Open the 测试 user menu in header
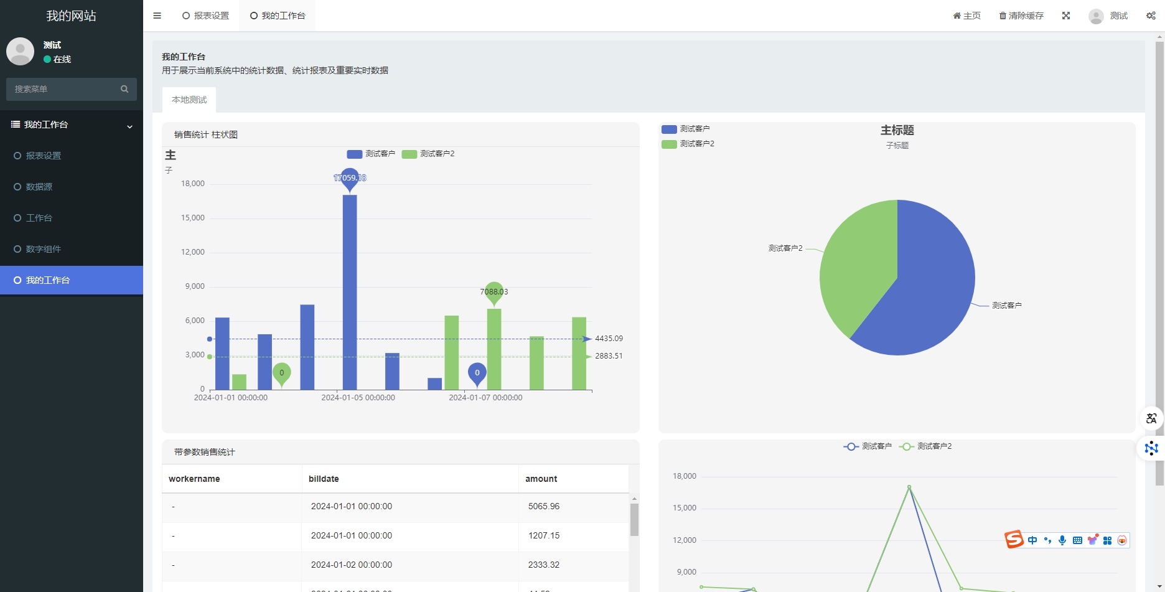The width and height of the screenshot is (1165, 592). [x=1108, y=16]
